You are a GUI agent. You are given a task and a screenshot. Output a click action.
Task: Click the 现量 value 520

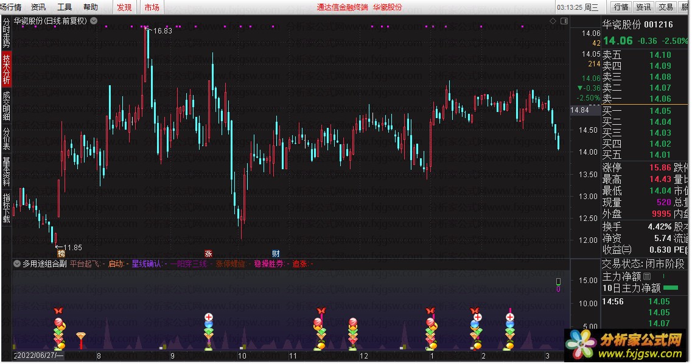pos(664,202)
